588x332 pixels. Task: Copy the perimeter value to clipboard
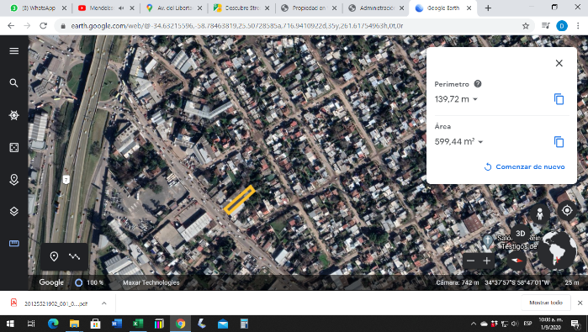(x=559, y=99)
